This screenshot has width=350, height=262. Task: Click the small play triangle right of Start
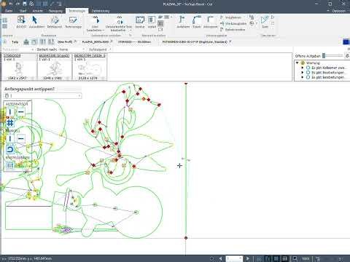(x=273, y=17)
